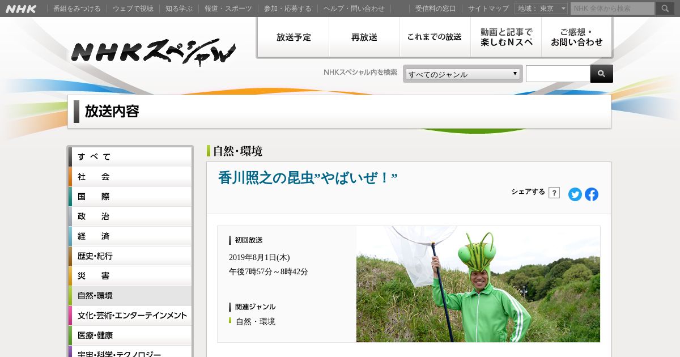Open the share help question mark
The image size is (680, 357).
coord(554,193)
